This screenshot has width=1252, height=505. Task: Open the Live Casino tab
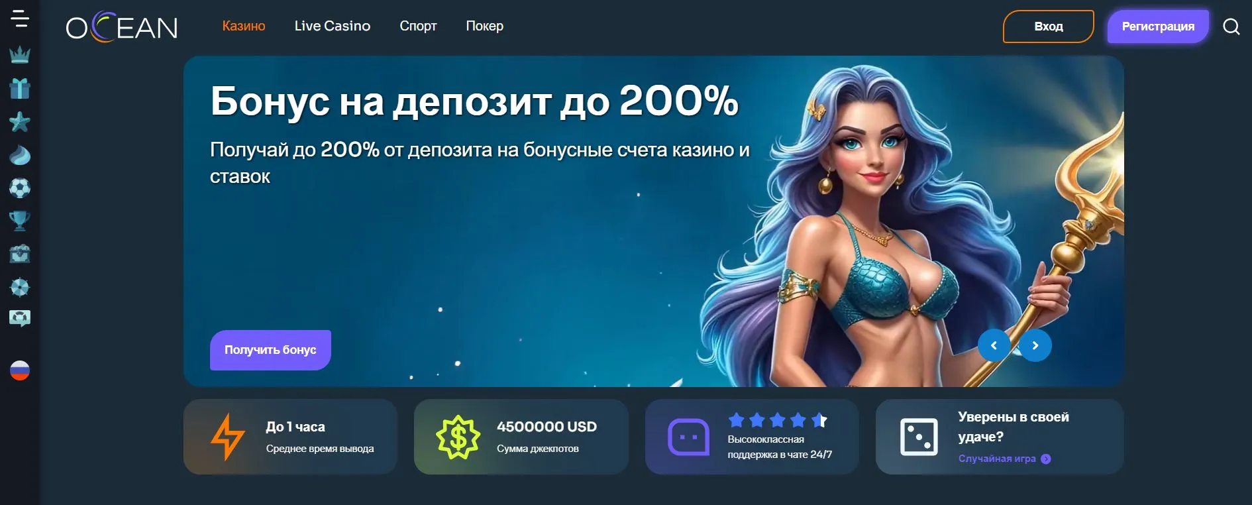[x=333, y=26]
